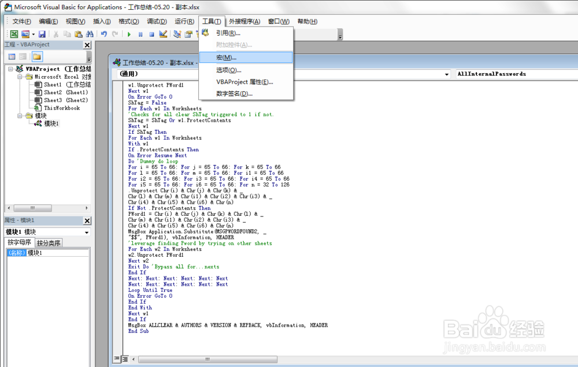
Task: Toggle Design Mode icon
Action: pos(163,34)
